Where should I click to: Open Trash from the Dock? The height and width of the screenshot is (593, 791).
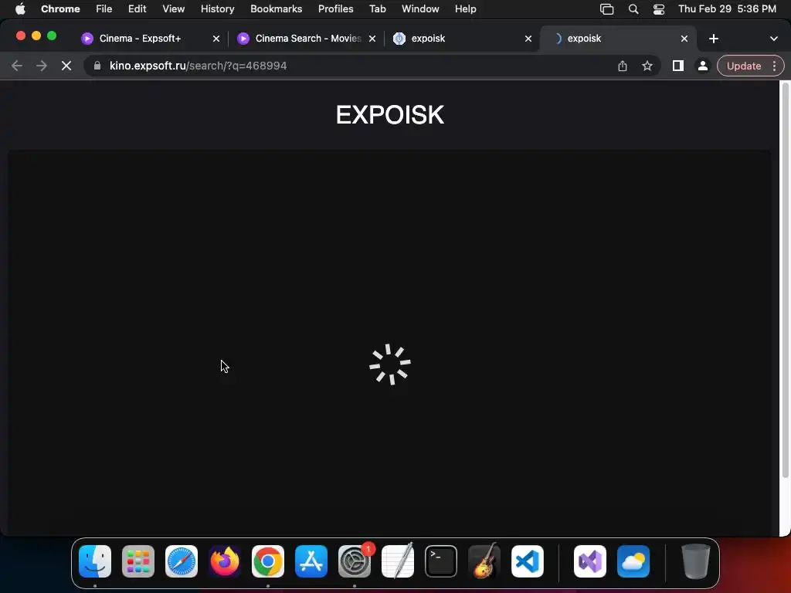click(x=696, y=561)
